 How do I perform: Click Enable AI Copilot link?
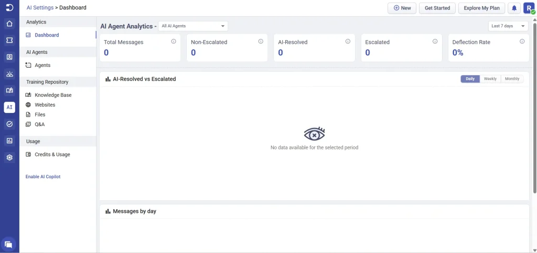[x=43, y=177]
